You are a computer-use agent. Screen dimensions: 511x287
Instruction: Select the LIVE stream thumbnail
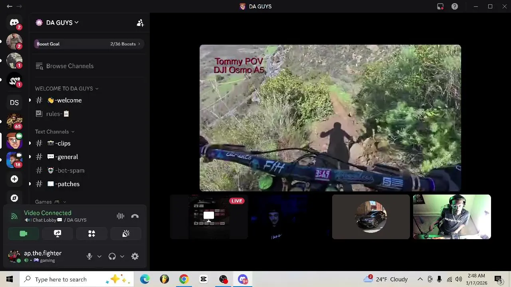[x=209, y=217]
